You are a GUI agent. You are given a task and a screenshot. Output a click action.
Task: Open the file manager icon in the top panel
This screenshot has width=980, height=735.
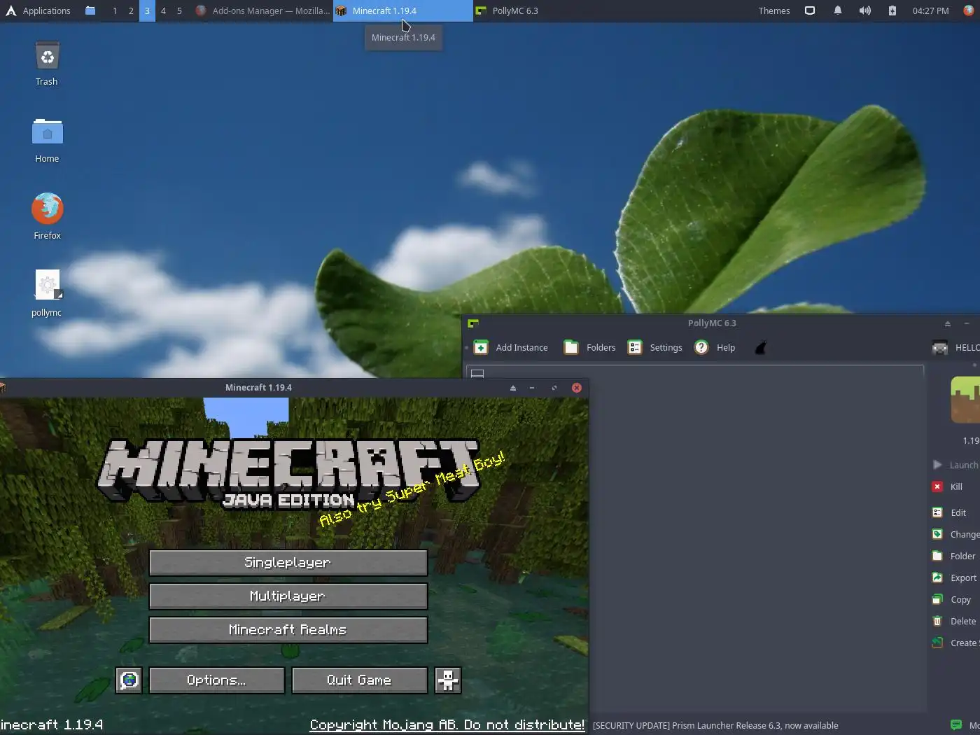(90, 10)
